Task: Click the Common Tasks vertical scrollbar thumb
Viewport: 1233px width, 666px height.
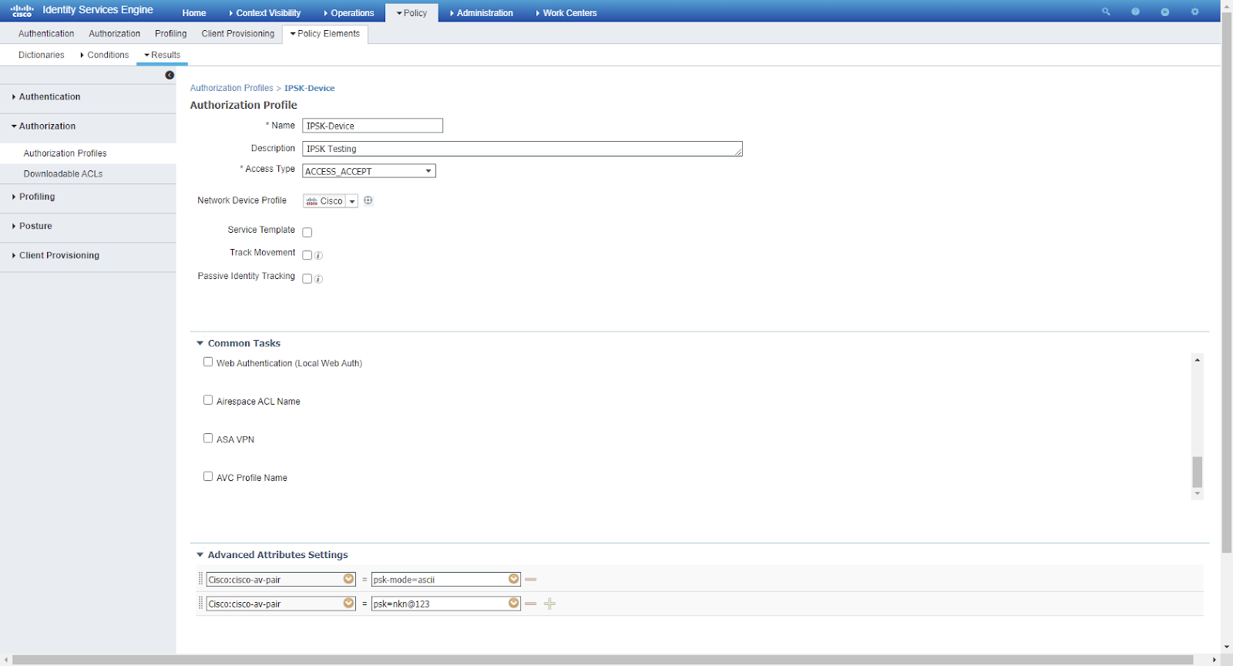Action: 1197,472
